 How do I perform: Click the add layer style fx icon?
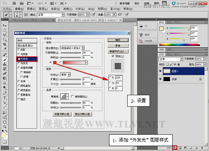(x=175, y=148)
